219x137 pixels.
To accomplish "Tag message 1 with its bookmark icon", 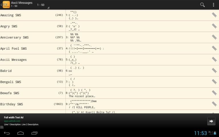I will (214, 15).
